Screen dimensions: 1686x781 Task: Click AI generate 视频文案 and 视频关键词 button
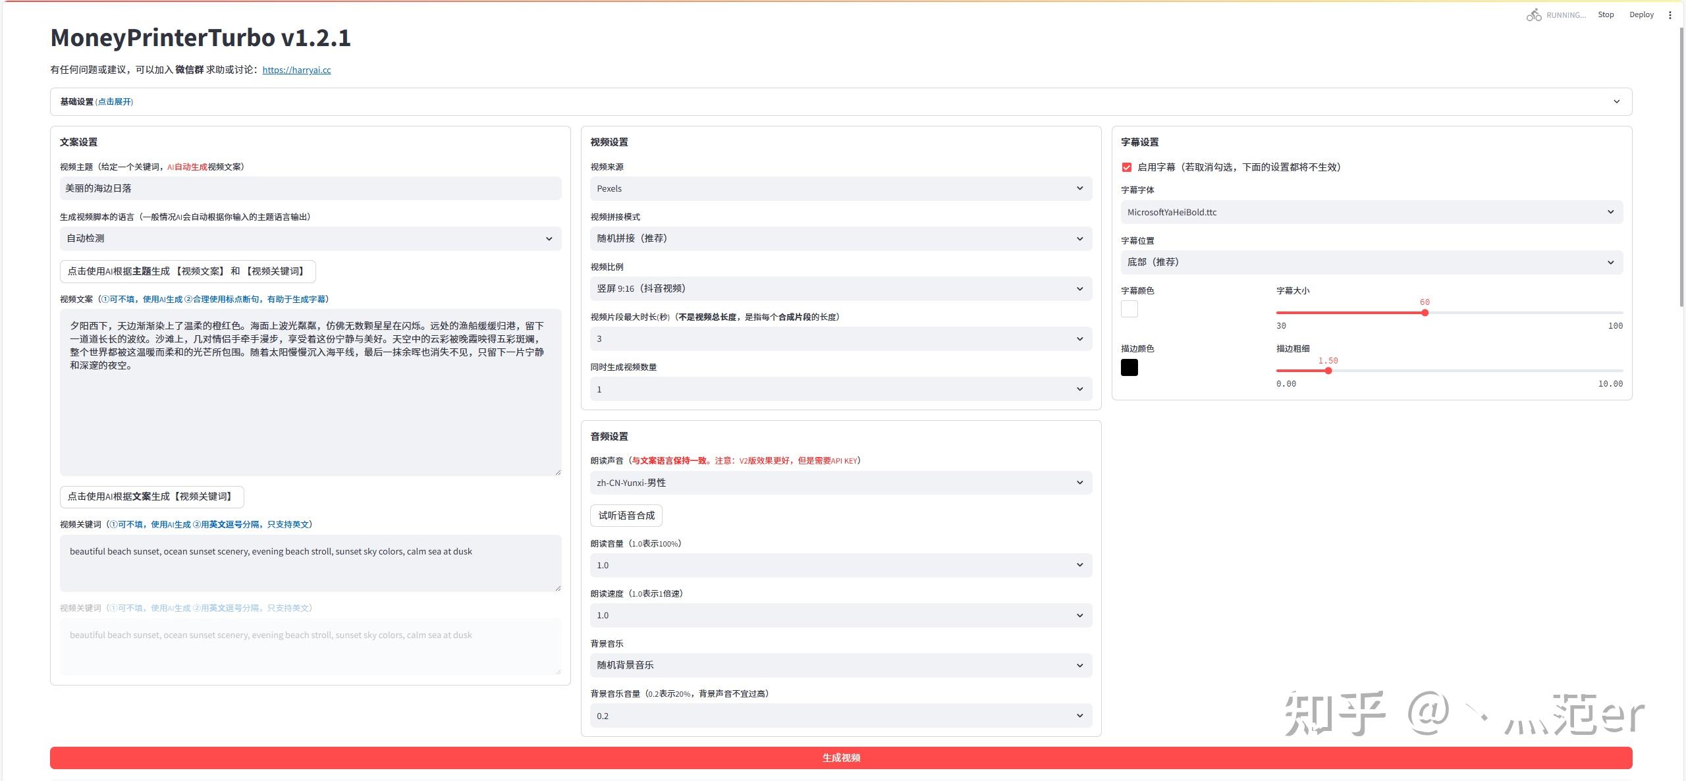188,271
